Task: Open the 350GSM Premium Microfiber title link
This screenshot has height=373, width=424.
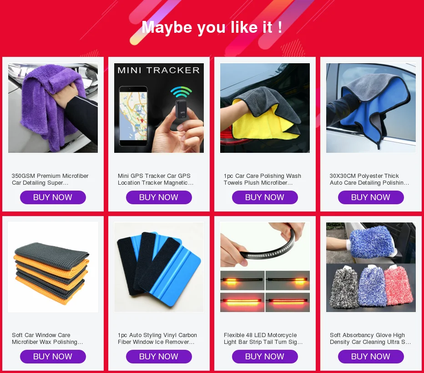Action: tap(50, 179)
